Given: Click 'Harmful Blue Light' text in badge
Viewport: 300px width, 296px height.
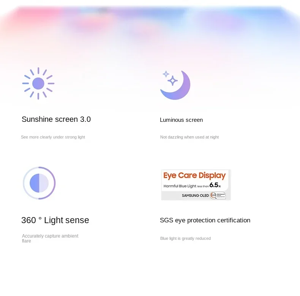Looking at the screenshot, I should tap(180, 186).
